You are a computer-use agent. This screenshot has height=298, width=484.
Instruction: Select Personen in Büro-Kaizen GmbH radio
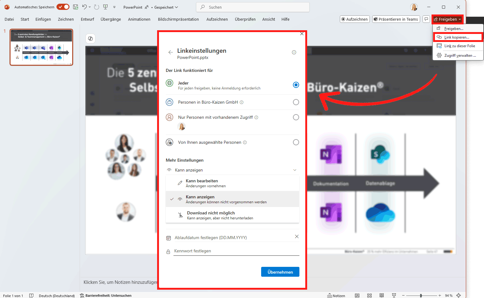pos(296,102)
